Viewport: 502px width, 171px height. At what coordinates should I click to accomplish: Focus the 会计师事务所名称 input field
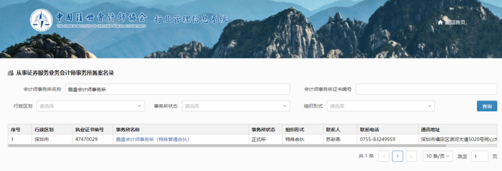[178, 90]
